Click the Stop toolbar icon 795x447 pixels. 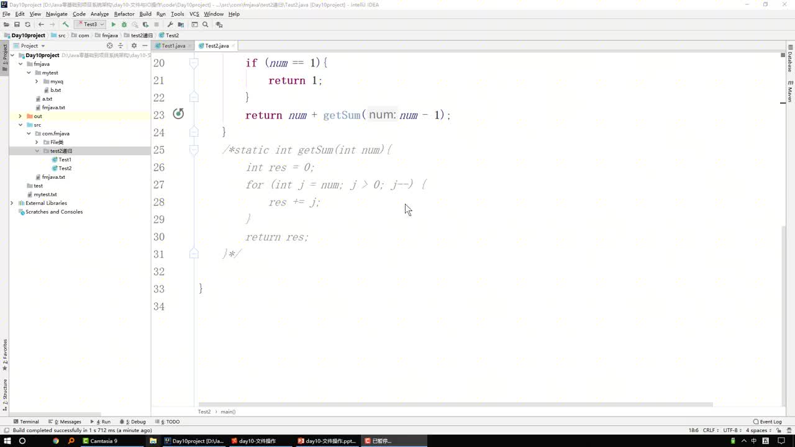pos(156,25)
